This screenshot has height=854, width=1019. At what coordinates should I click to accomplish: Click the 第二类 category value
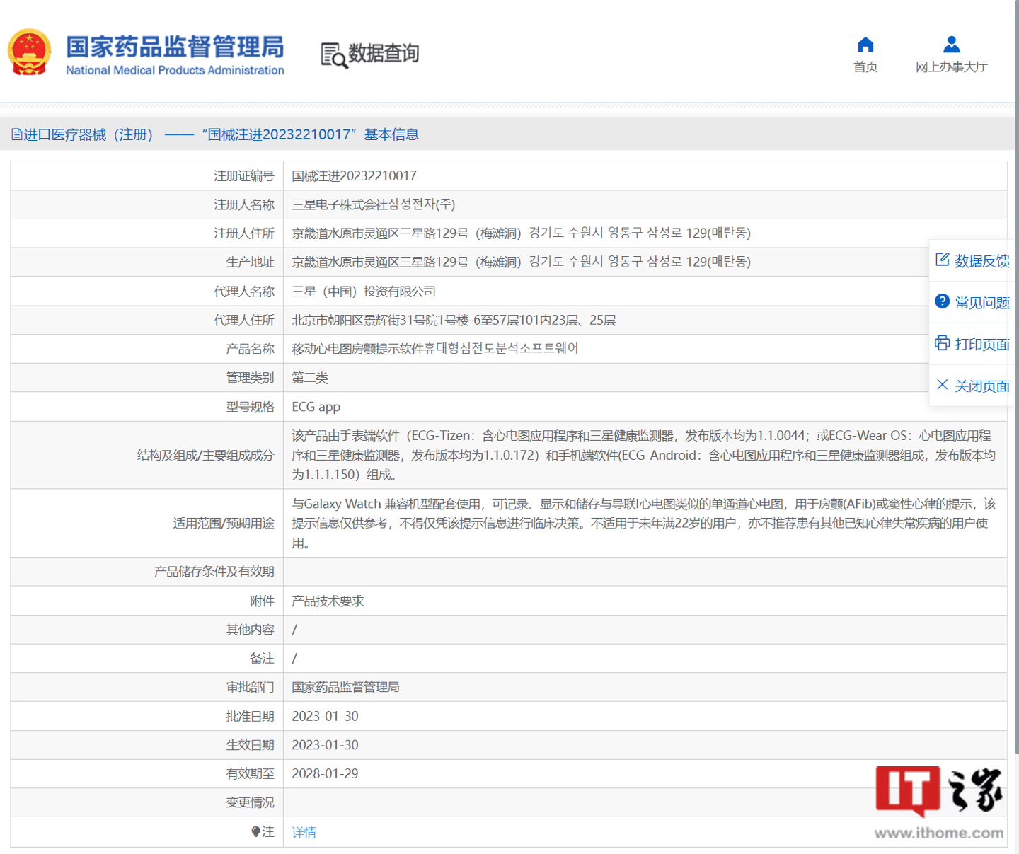tap(310, 378)
